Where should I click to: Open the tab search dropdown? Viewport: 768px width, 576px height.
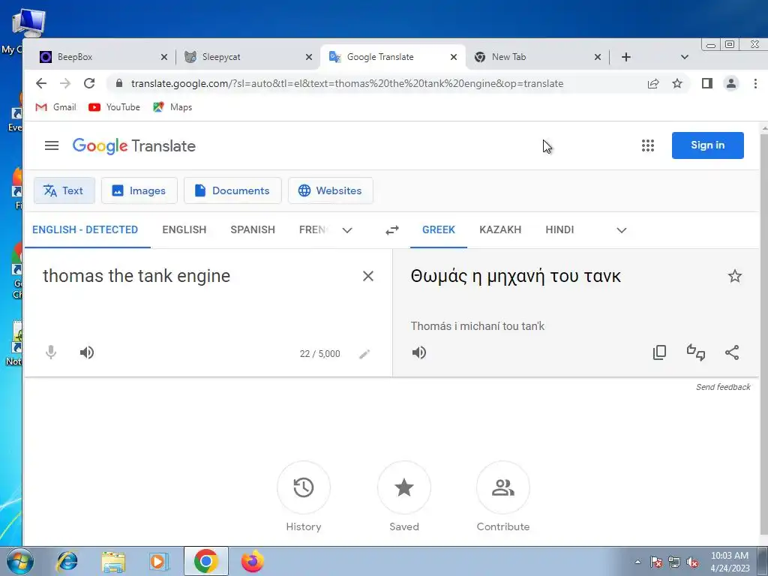(x=684, y=57)
